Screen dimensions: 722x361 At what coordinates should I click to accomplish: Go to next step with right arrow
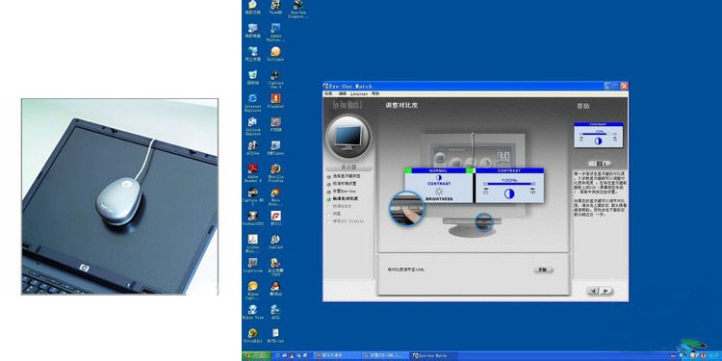pos(606,291)
